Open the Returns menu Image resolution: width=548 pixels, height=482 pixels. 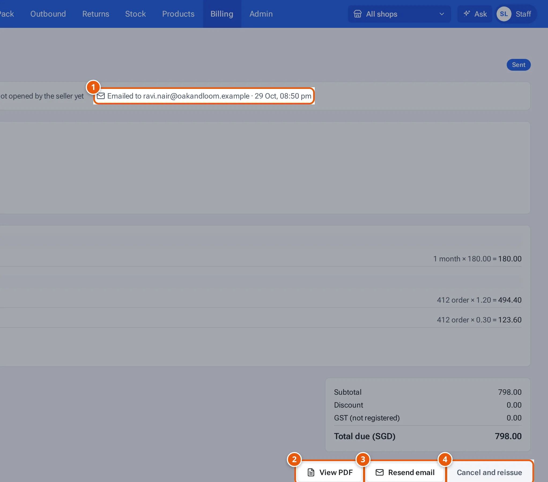(96, 14)
